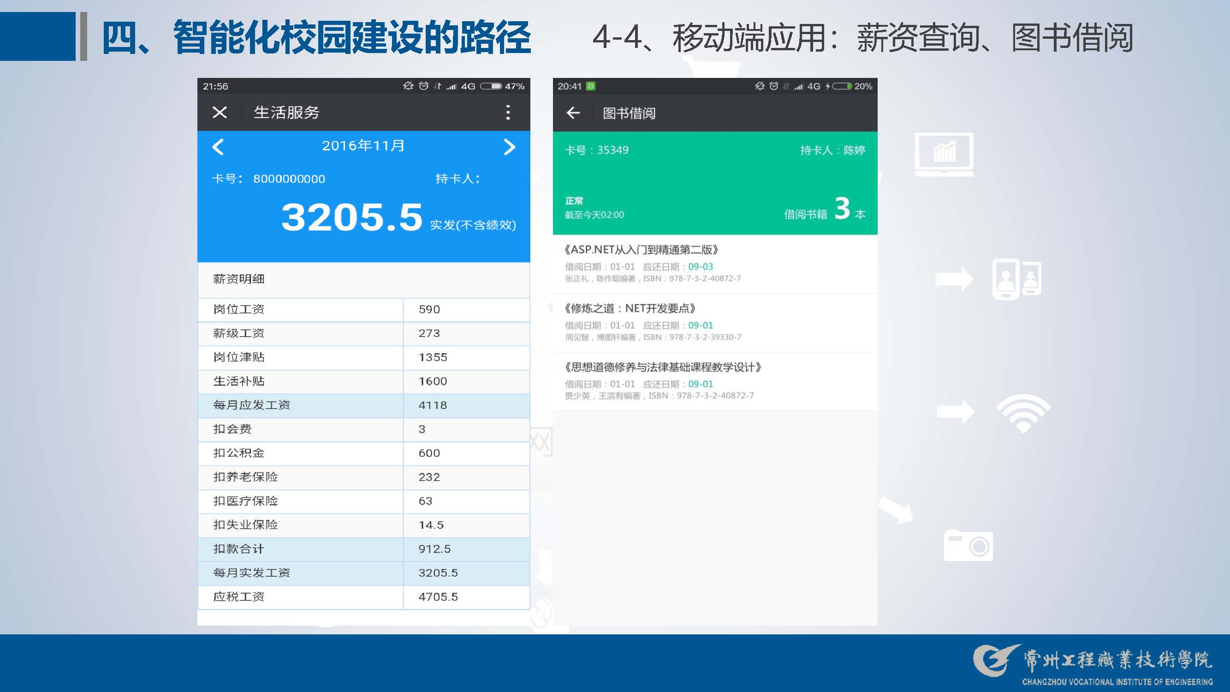This screenshot has width=1230, height=692.
Task: Click the Wi-Fi signal icon
Action: click(1023, 413)
